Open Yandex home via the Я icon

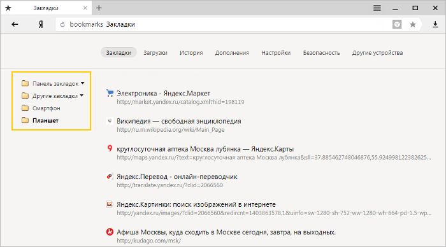[41, 25]
